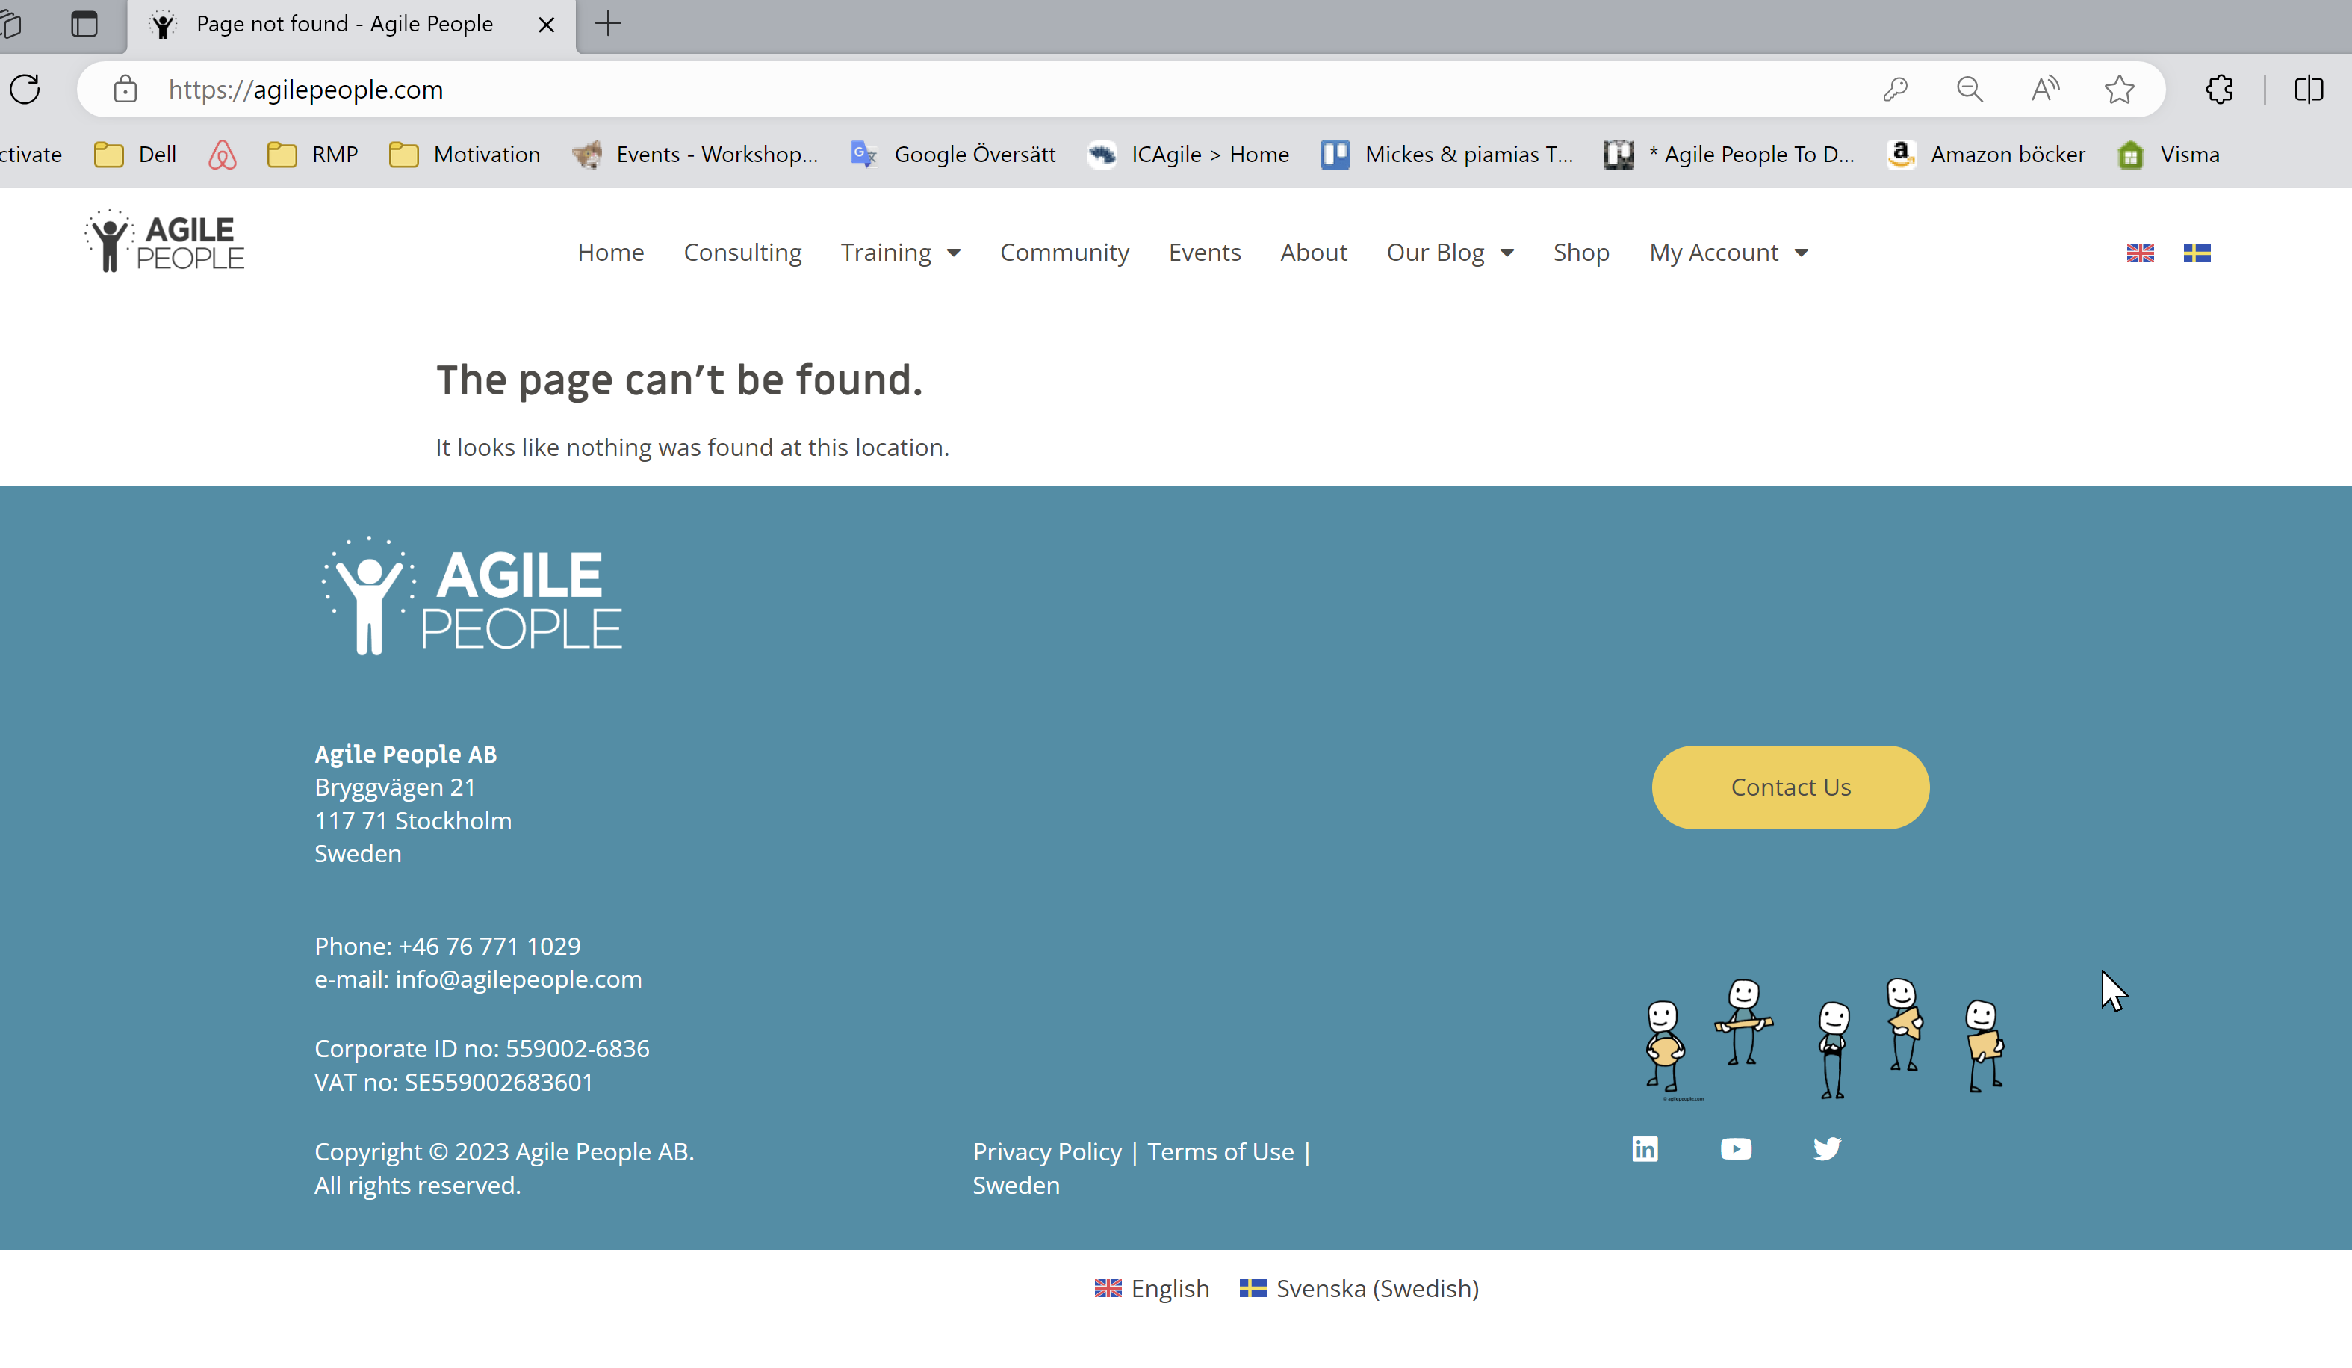Open Events in navigation
Viewport: 2352px width, 1368px height.
point(1204,252)
